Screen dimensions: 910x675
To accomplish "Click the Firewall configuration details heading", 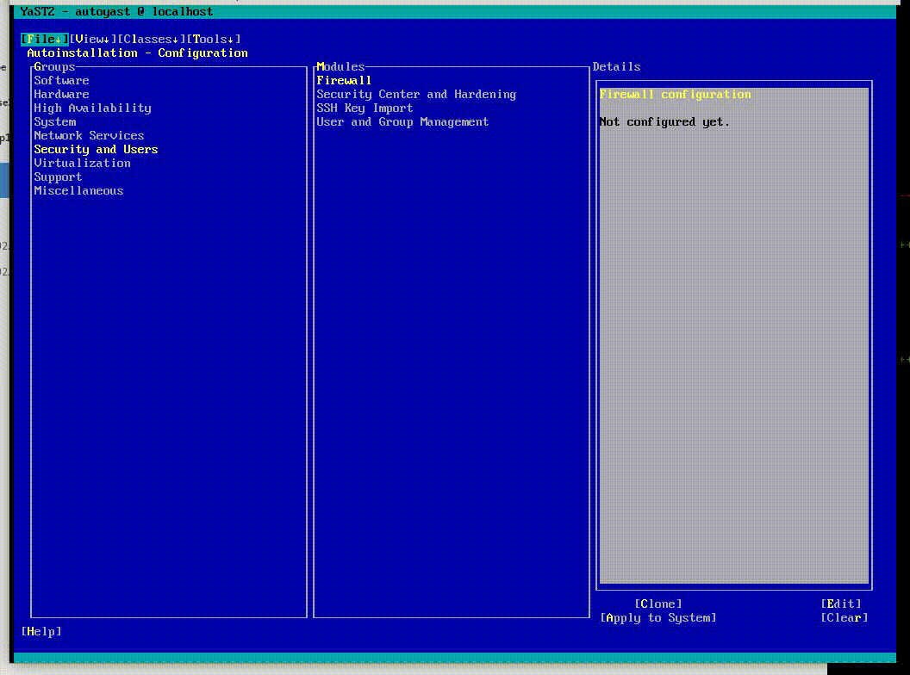I will pyautogui.click(x=675, y=94).
